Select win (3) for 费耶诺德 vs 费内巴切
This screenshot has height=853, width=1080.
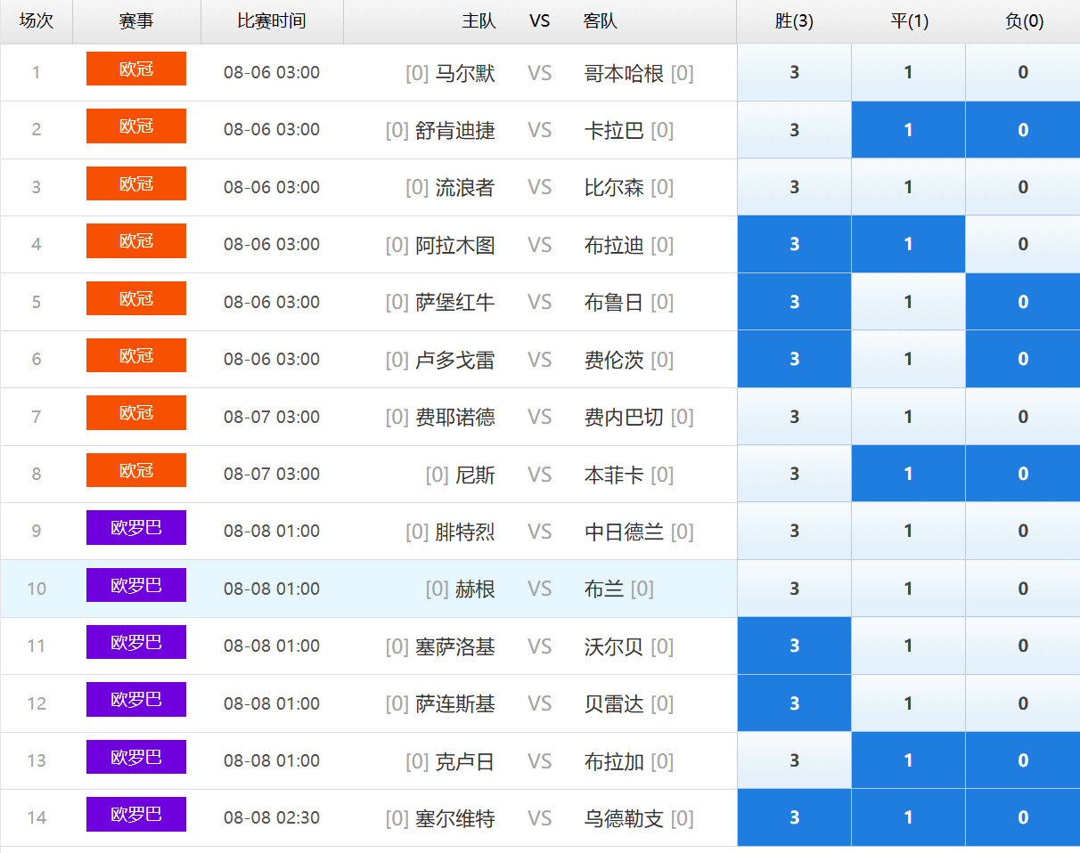coord(794,417)
